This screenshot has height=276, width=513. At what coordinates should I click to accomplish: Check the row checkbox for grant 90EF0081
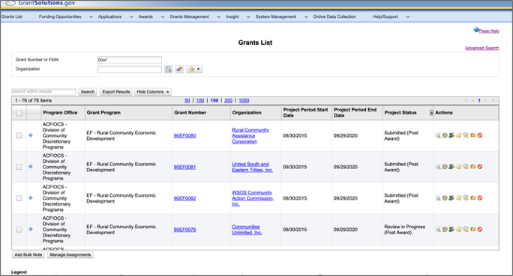tap(19, 167)
